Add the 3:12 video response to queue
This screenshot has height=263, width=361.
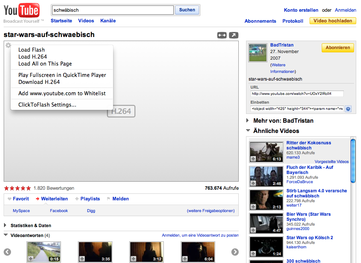(133, 259)
